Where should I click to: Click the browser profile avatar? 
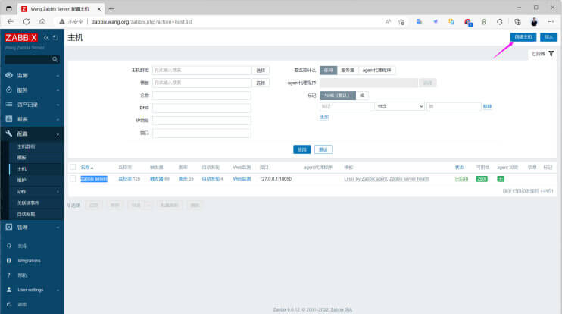[534, 22]
